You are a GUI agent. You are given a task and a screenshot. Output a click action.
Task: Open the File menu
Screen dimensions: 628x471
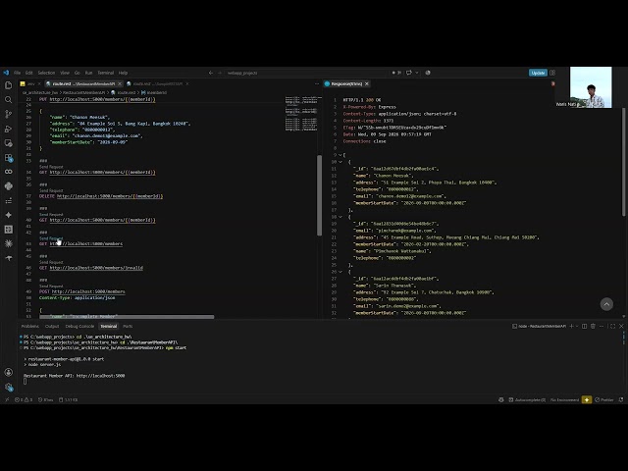click(18, 73)
